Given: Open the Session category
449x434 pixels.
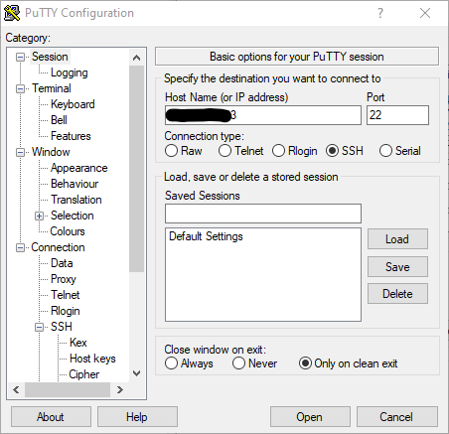Looking at the screenshot, I should 50,57.
